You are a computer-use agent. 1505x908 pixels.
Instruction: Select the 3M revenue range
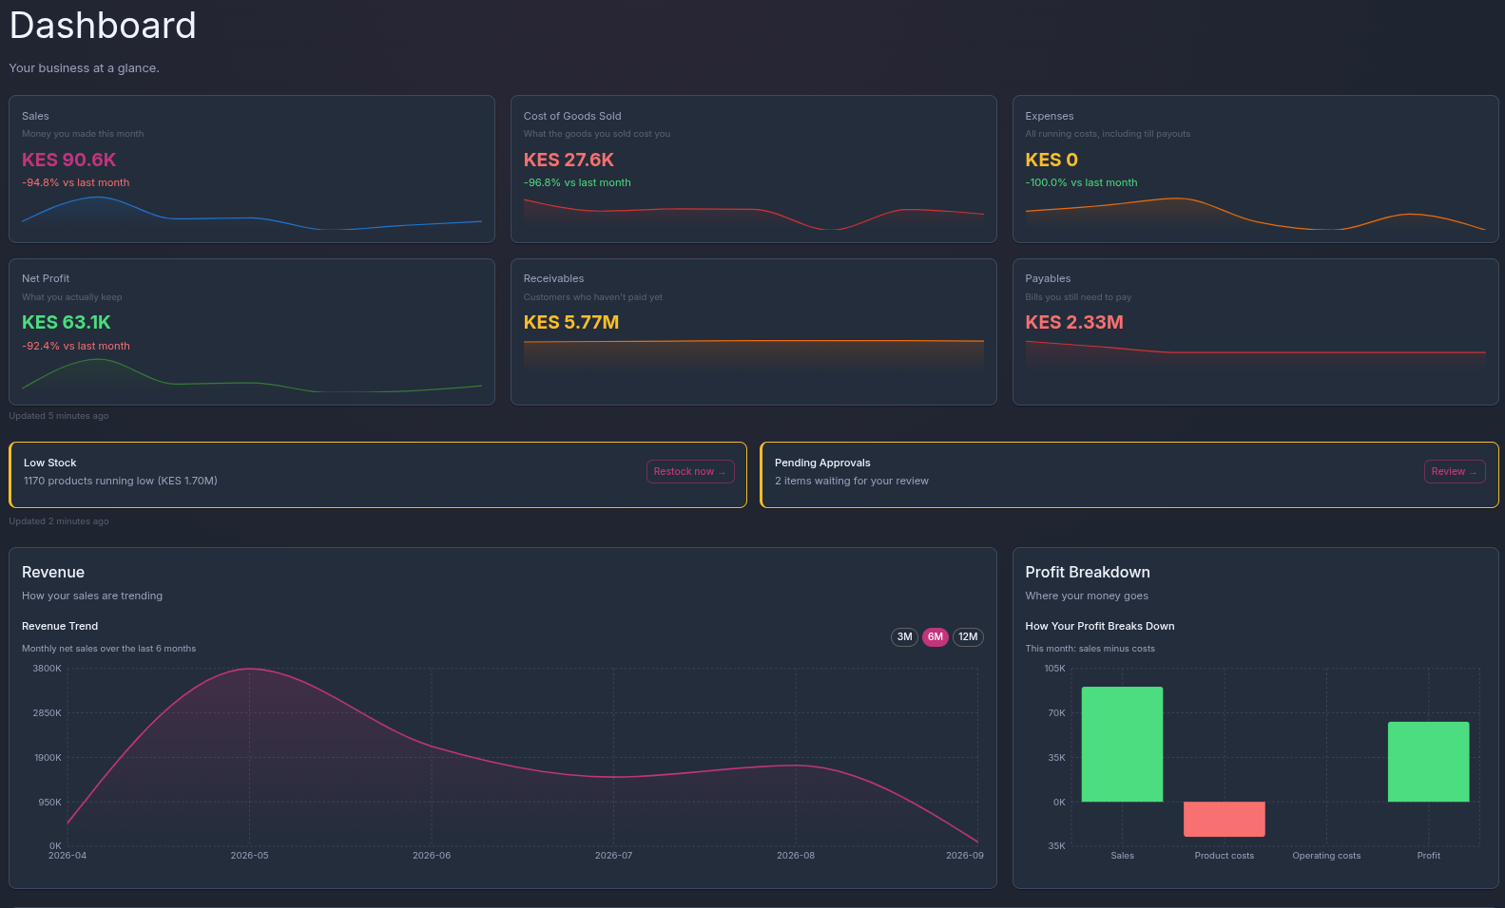904,637
